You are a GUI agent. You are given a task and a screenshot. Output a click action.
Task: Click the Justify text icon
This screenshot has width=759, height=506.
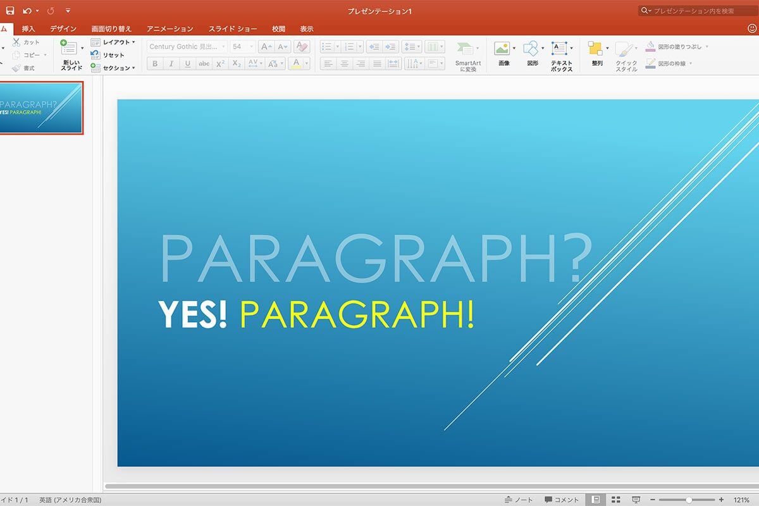(377, 64)
